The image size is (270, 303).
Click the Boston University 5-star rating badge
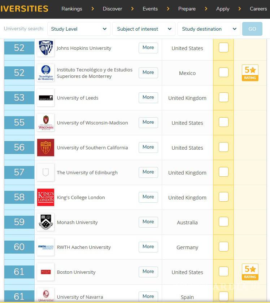(x=250, y=272)
